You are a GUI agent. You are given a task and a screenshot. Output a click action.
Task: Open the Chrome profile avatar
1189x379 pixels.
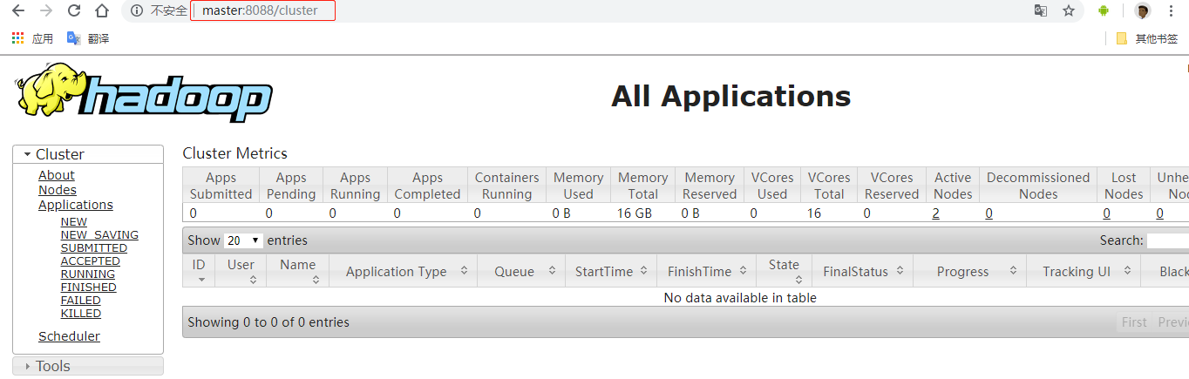(x=1143, y=11)
